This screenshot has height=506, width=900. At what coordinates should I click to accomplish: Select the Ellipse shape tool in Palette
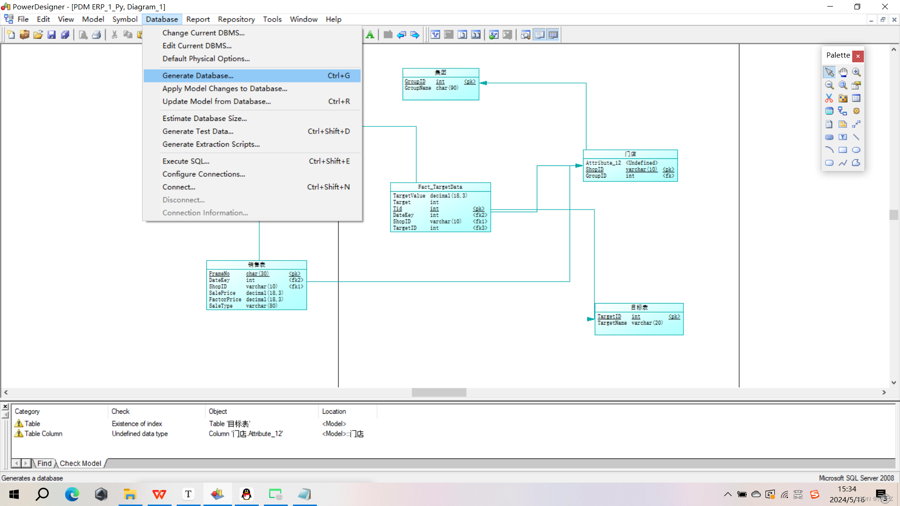tap(856, 150)
